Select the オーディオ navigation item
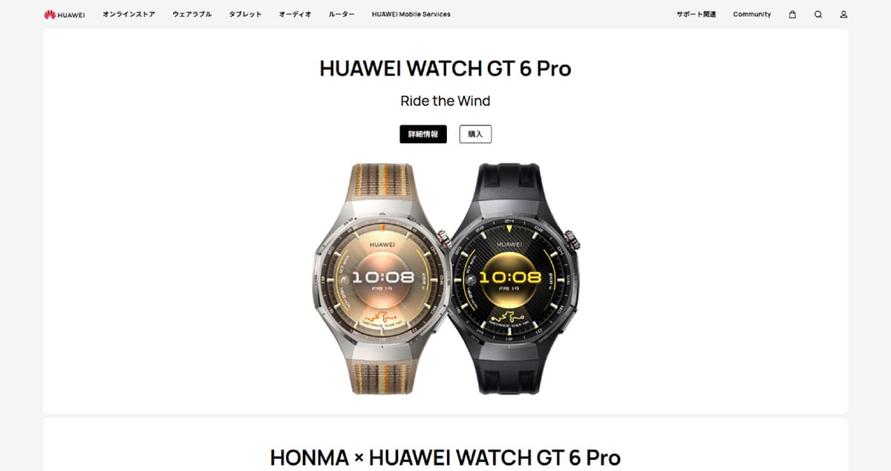 (x=296, y=14)
